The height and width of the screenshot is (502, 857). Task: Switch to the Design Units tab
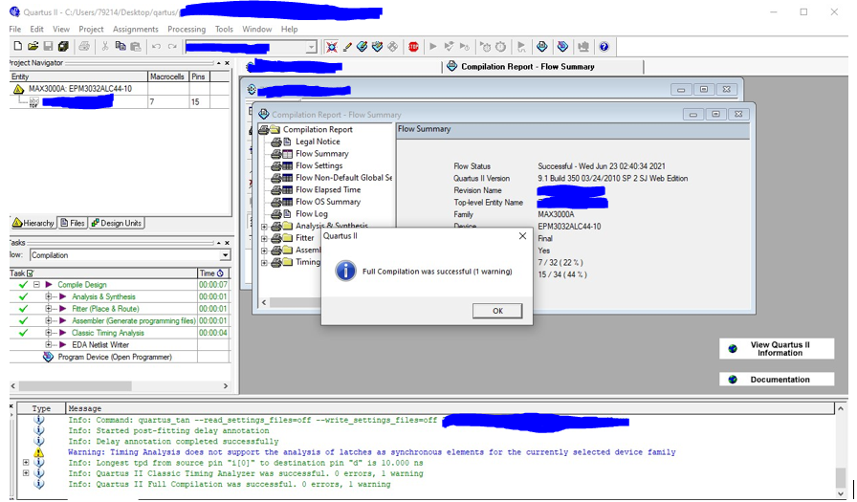coord(117,223)
